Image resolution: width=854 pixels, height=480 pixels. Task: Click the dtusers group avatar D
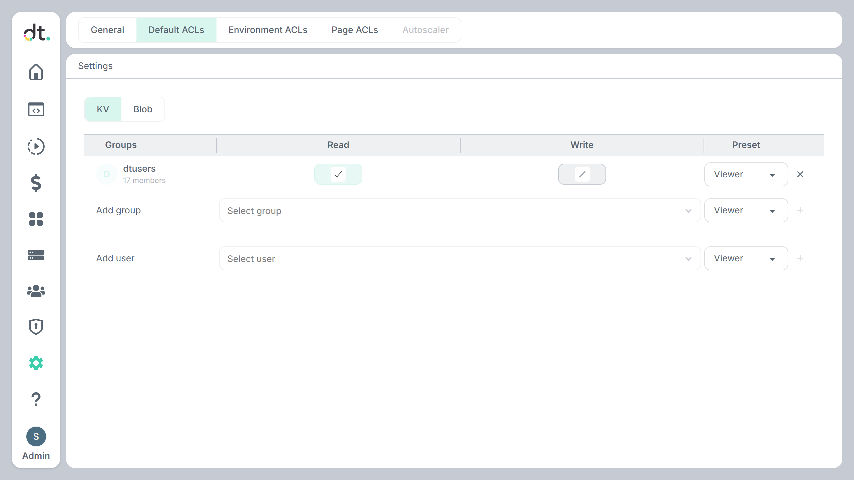point(106,174)
